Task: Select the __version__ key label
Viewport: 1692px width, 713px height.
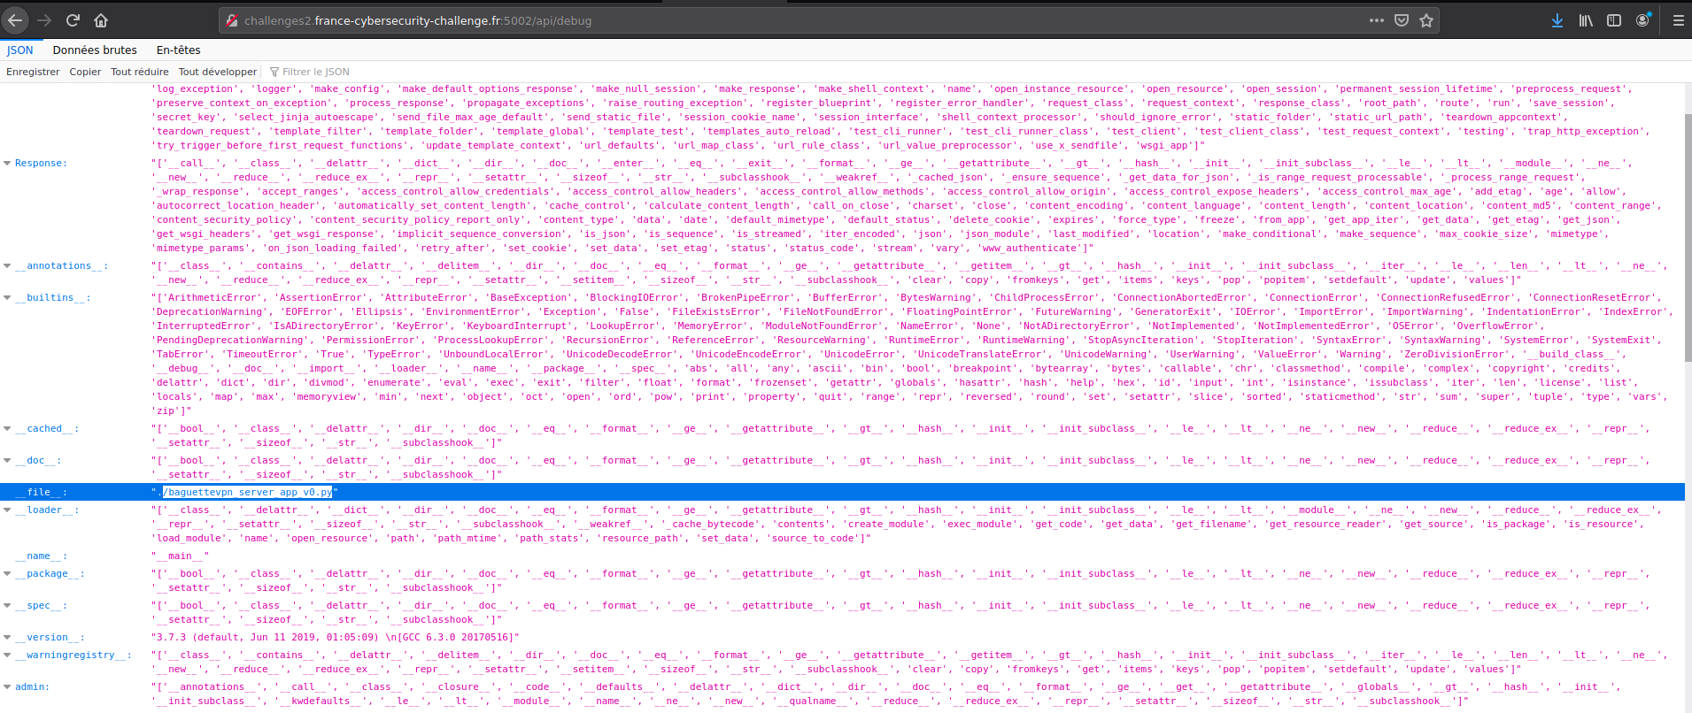Action: click(50, 638)
